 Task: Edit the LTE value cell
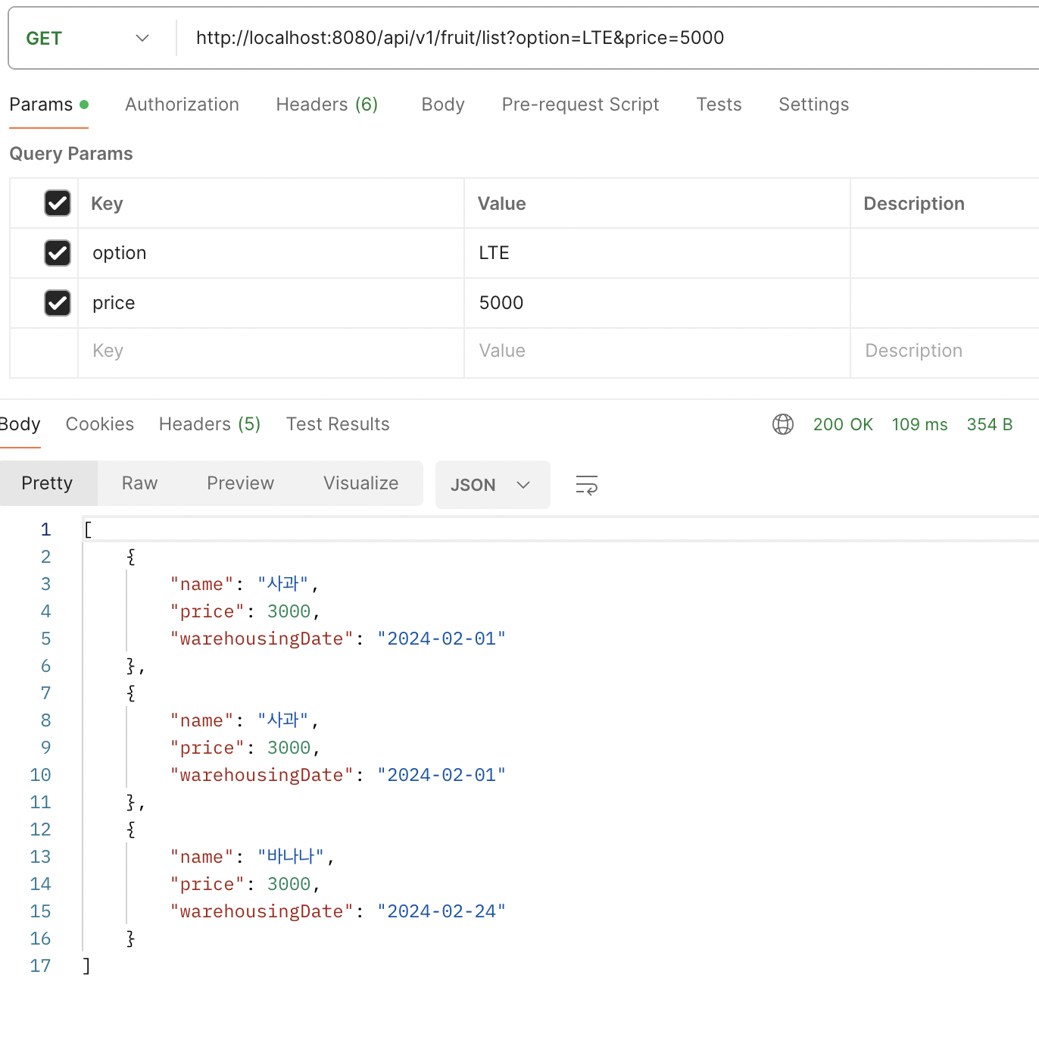pos(657,253)
